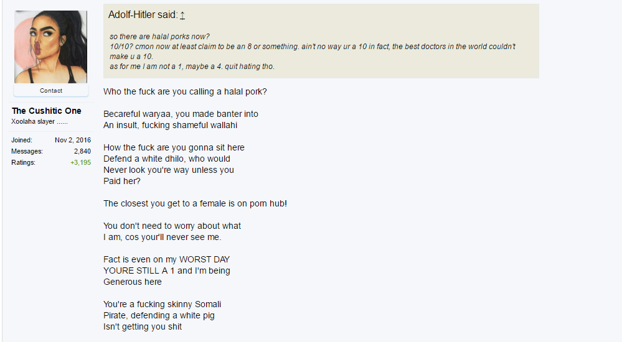
Task: Click the green ratings score +3,195
Action: tap(80, 162)
